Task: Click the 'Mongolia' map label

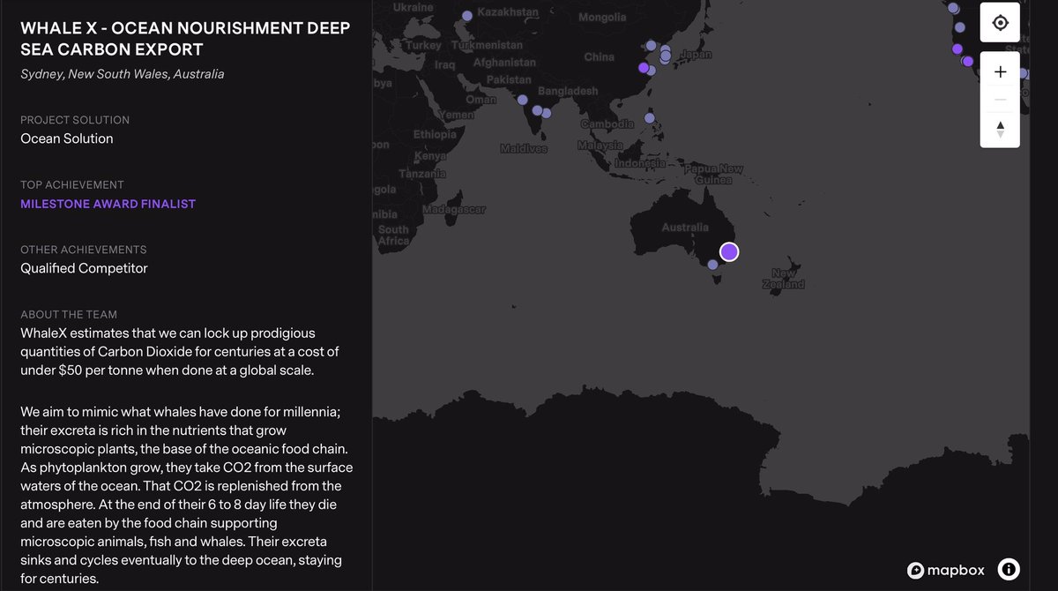Action: pyautogui.click(x=602, y=18)
